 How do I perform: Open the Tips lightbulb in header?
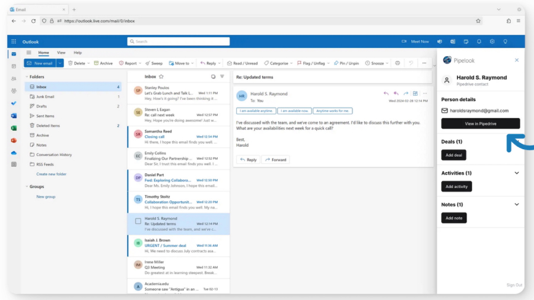coord(506,41)
